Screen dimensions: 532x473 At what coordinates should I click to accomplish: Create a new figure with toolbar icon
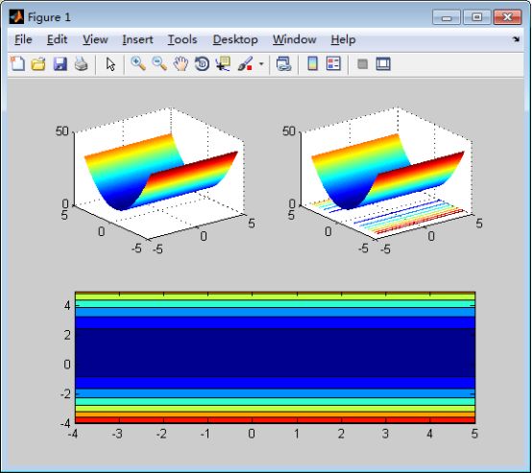17,63
